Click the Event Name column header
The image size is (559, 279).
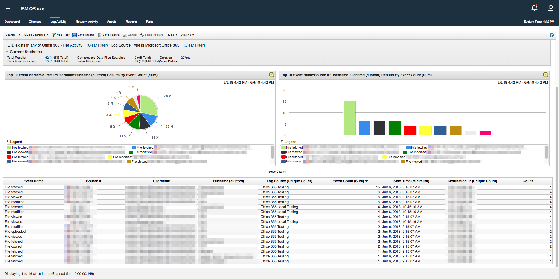[33, 181]
